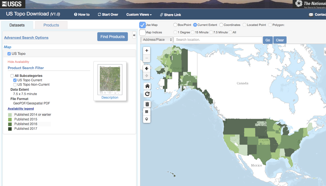This screenshot has width=326, height=186.
Task: Select the All index option
Action: click(230, 32)
